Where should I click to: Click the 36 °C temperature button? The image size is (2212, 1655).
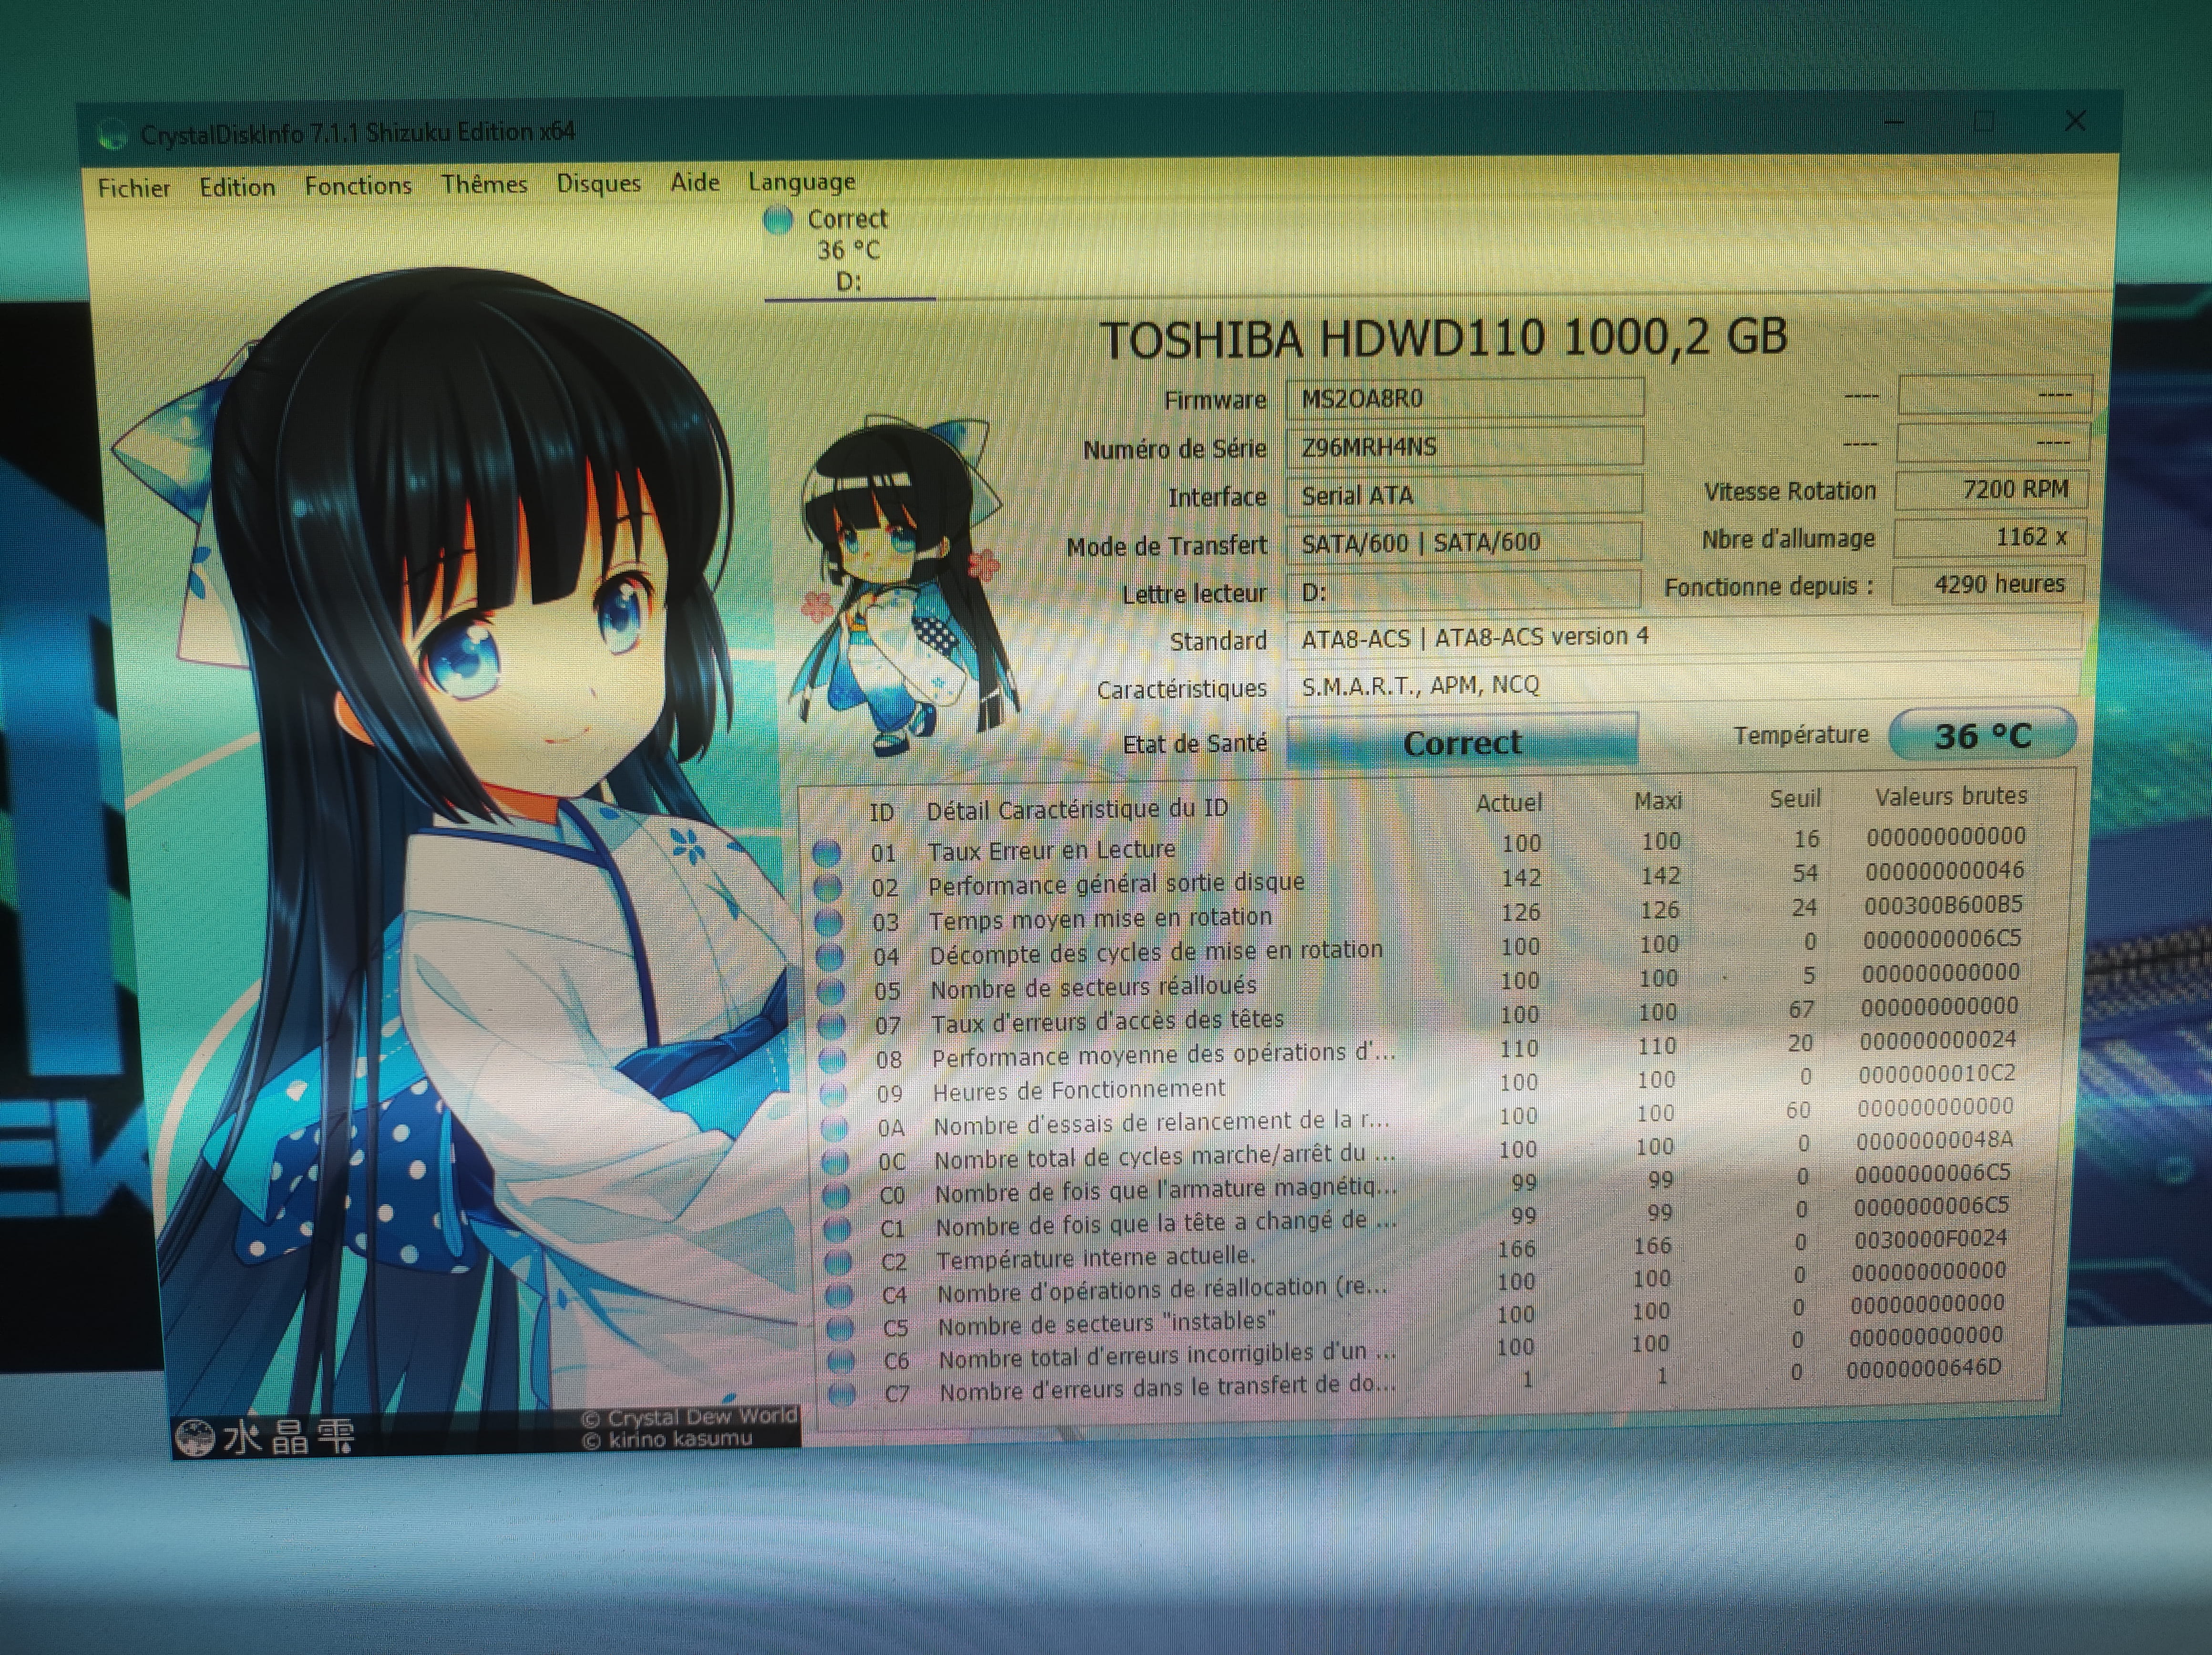1982,736
